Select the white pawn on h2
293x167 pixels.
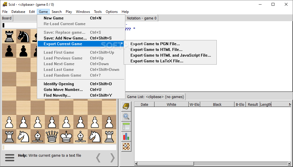pos(109,122)
